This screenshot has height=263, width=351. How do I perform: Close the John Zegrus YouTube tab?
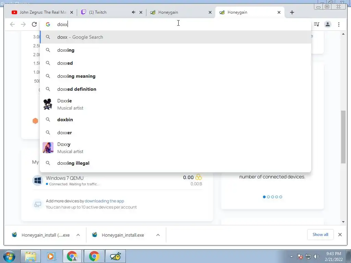click(72, 12)
